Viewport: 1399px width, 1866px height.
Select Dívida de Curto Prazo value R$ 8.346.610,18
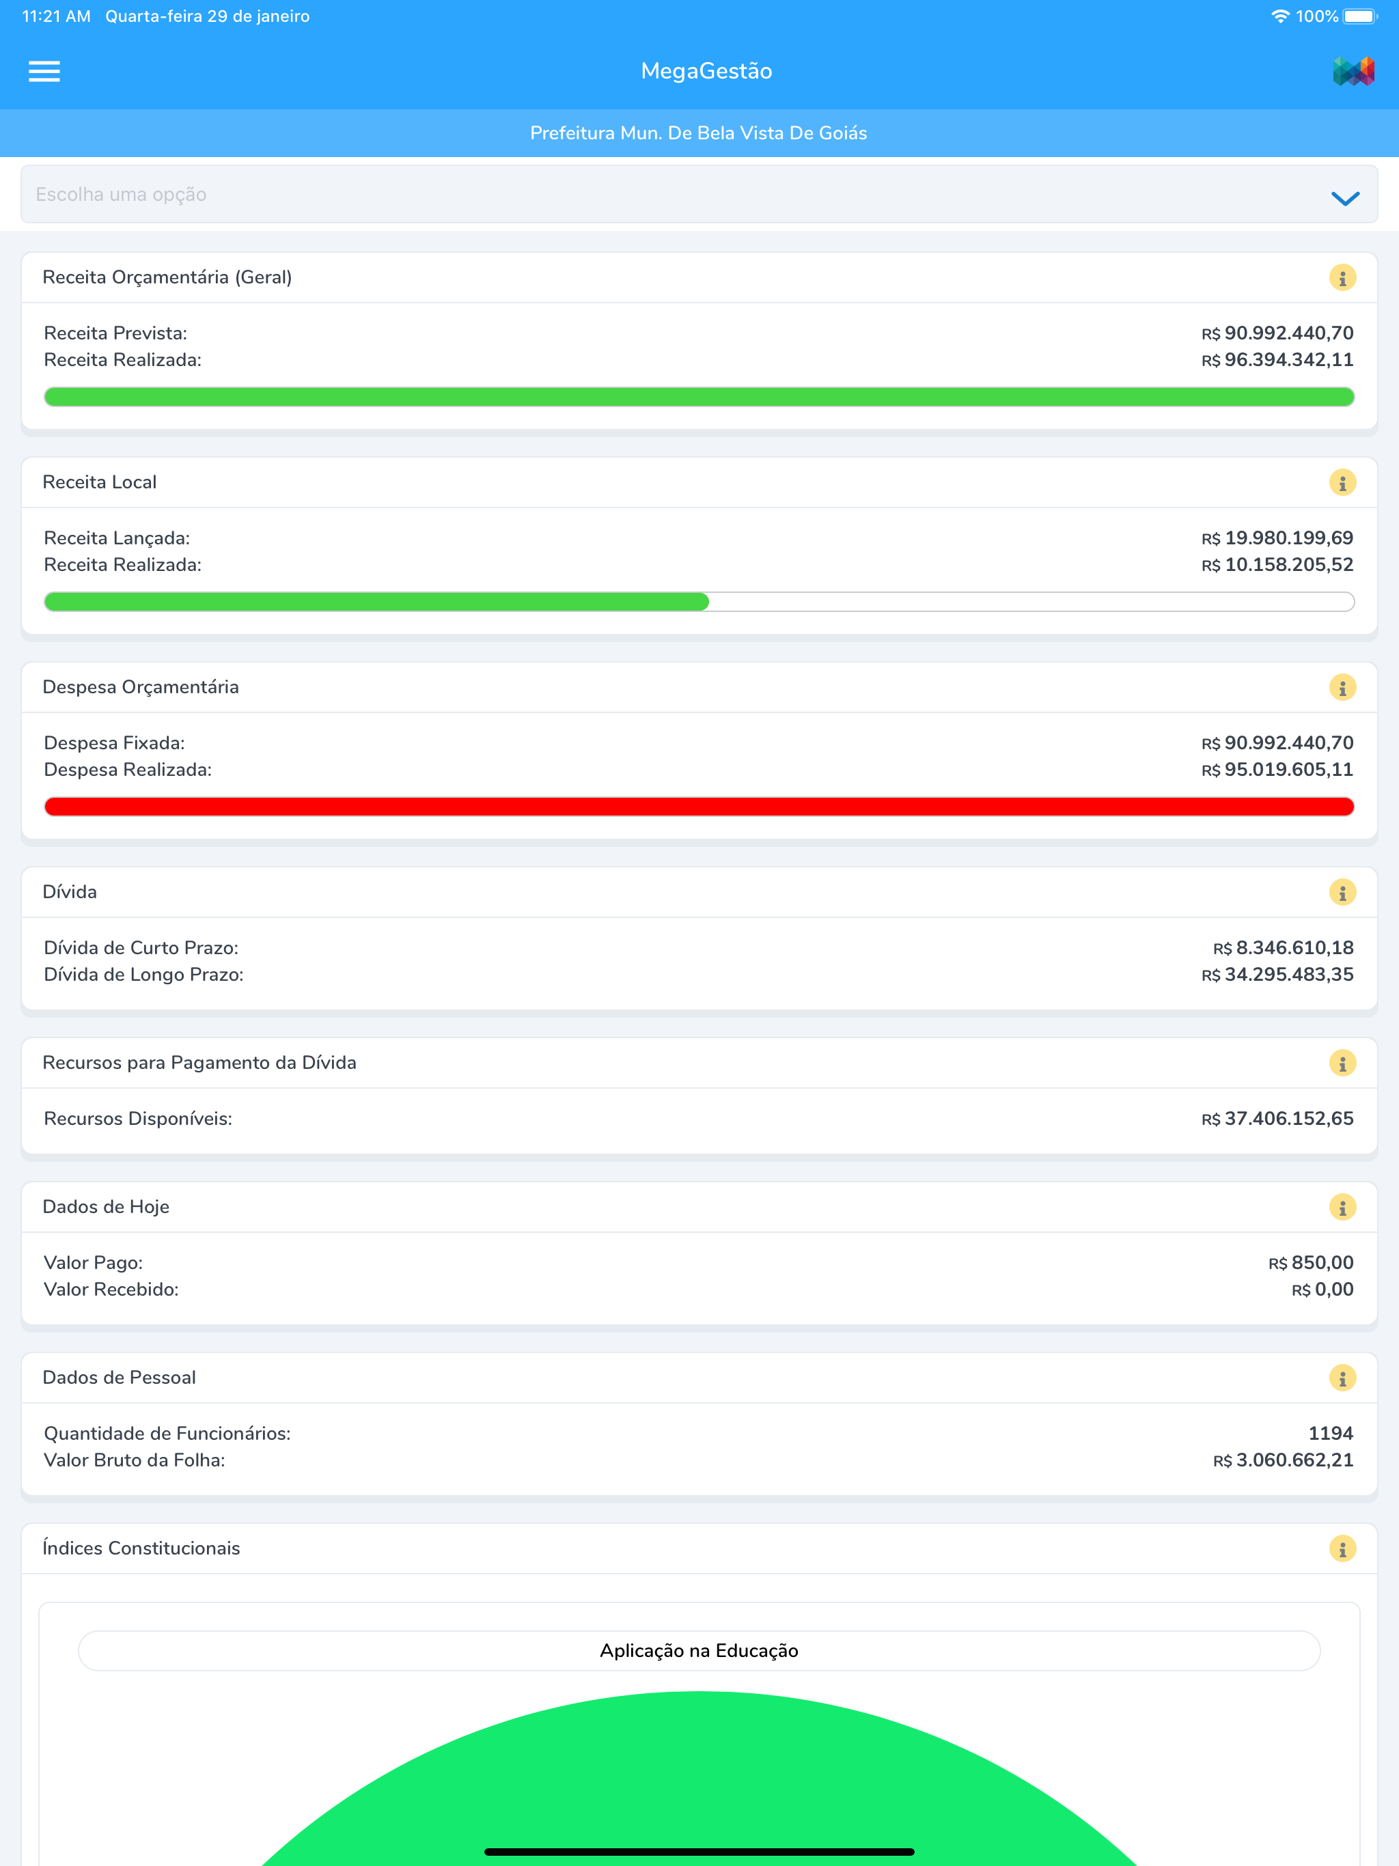click(x=1284, y=948)
